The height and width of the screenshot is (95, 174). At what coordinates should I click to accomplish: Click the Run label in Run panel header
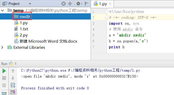pos(4,64)
